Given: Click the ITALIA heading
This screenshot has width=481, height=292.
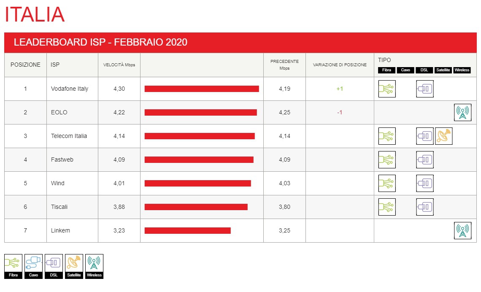Looking at the screenshot, I should coord(35,14).
